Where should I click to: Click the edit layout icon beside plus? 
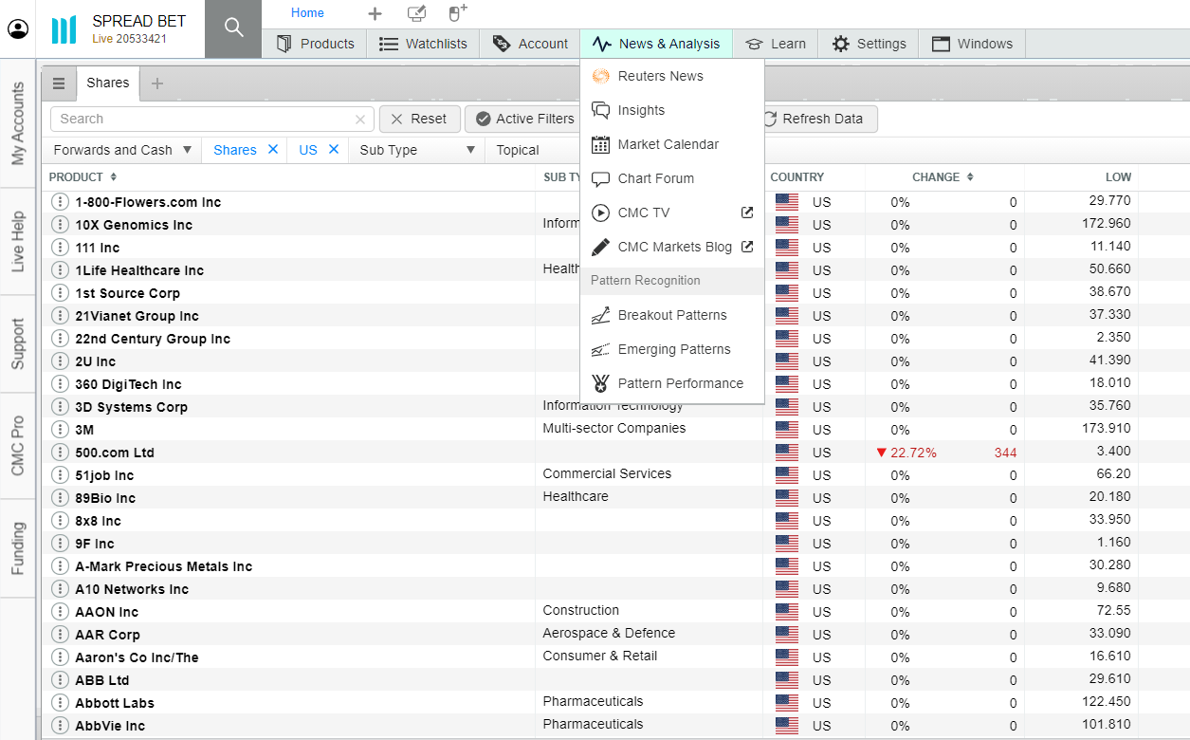click(x=416, y=13)
